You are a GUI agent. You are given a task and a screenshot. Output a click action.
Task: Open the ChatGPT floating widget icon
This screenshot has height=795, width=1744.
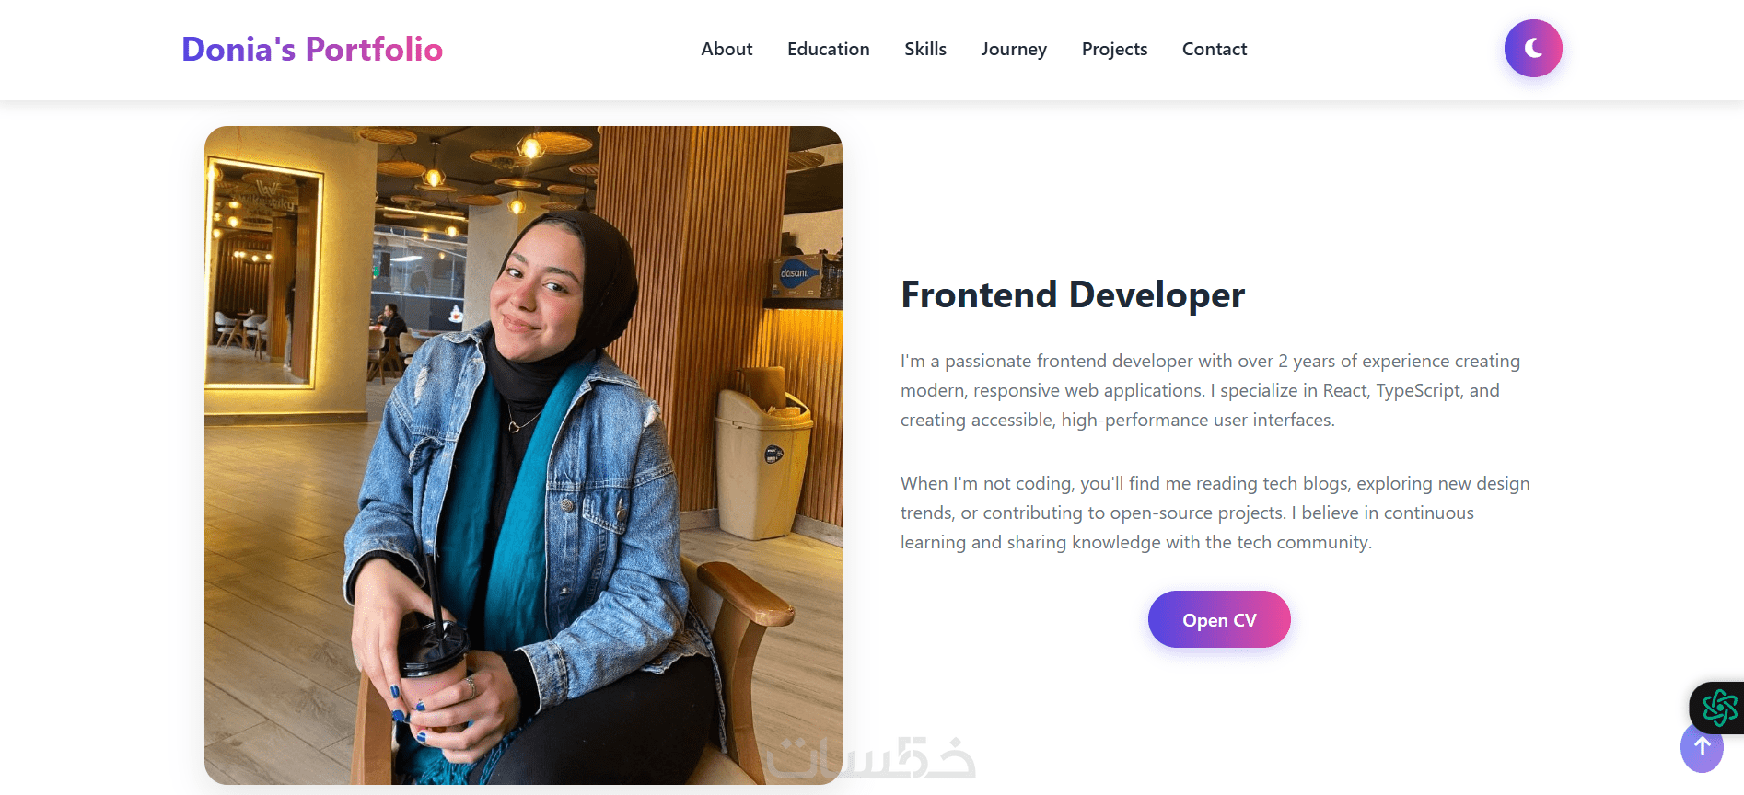click(1718, 708)
